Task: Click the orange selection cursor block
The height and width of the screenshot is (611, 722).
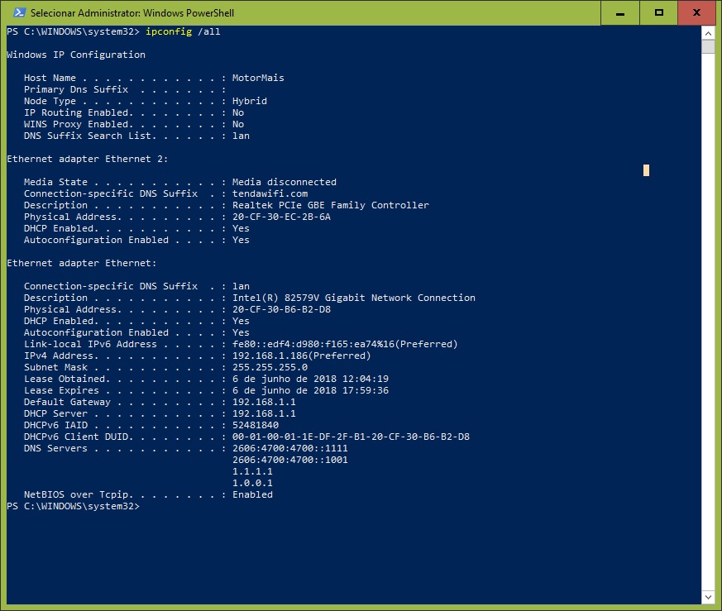Action: pyautogui.click(x=646, y=170)
